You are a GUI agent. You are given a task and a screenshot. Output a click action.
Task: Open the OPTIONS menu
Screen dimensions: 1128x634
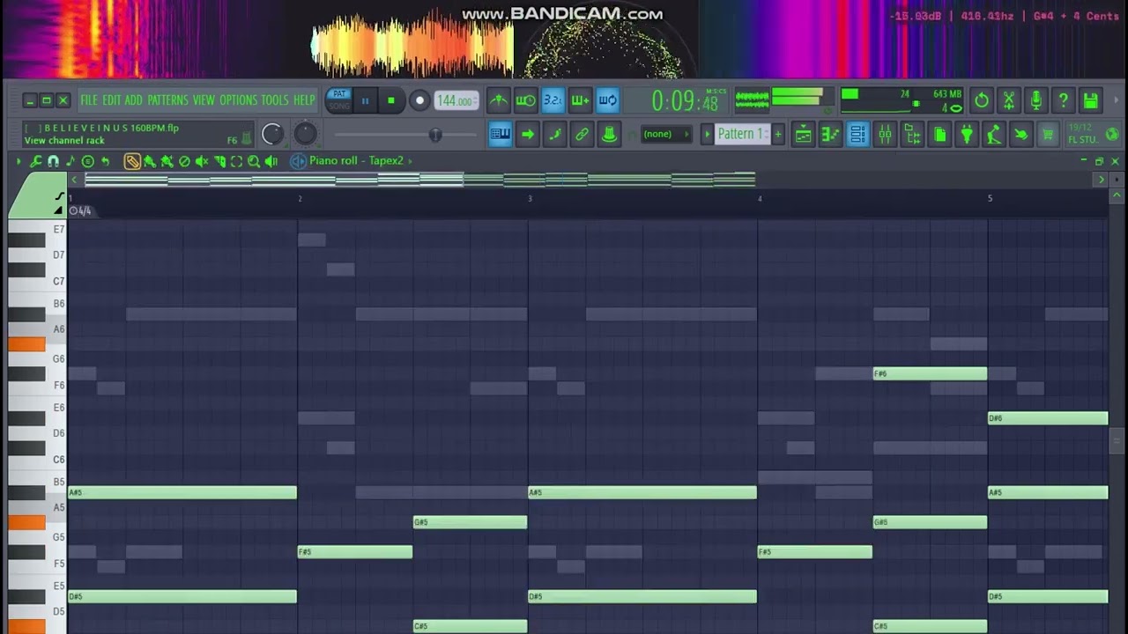pos(238,100)
